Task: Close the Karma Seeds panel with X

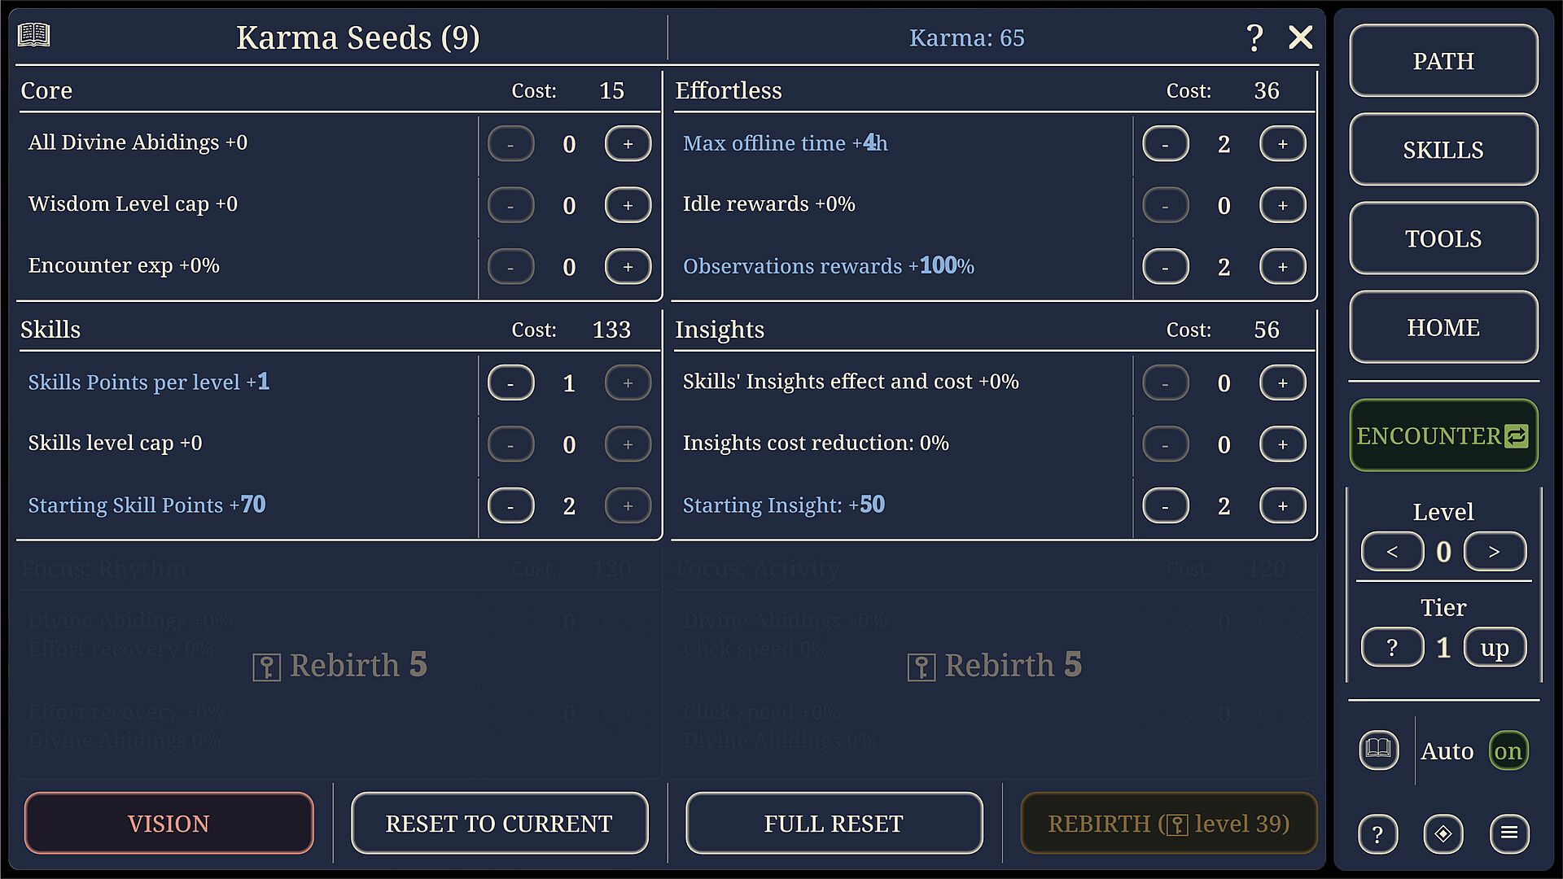Action: pyautogui.click(x=1300, y=37)
